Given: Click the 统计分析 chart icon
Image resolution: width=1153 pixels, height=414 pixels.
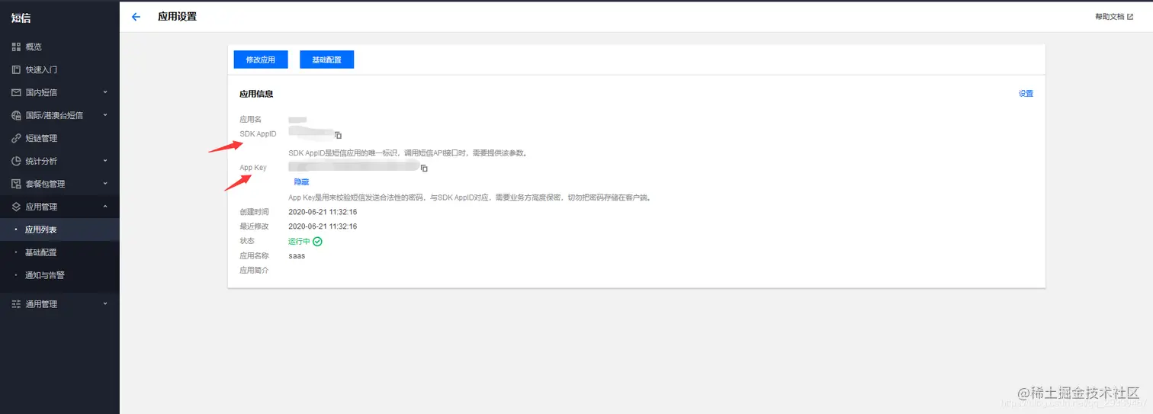Looking at the screenshot, I should pos(16,161).
